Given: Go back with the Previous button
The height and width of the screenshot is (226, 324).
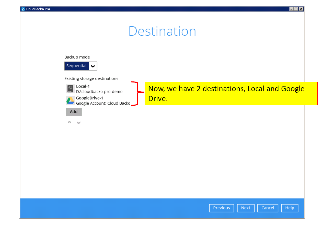Looking at the screenshot, I should 221,208.
